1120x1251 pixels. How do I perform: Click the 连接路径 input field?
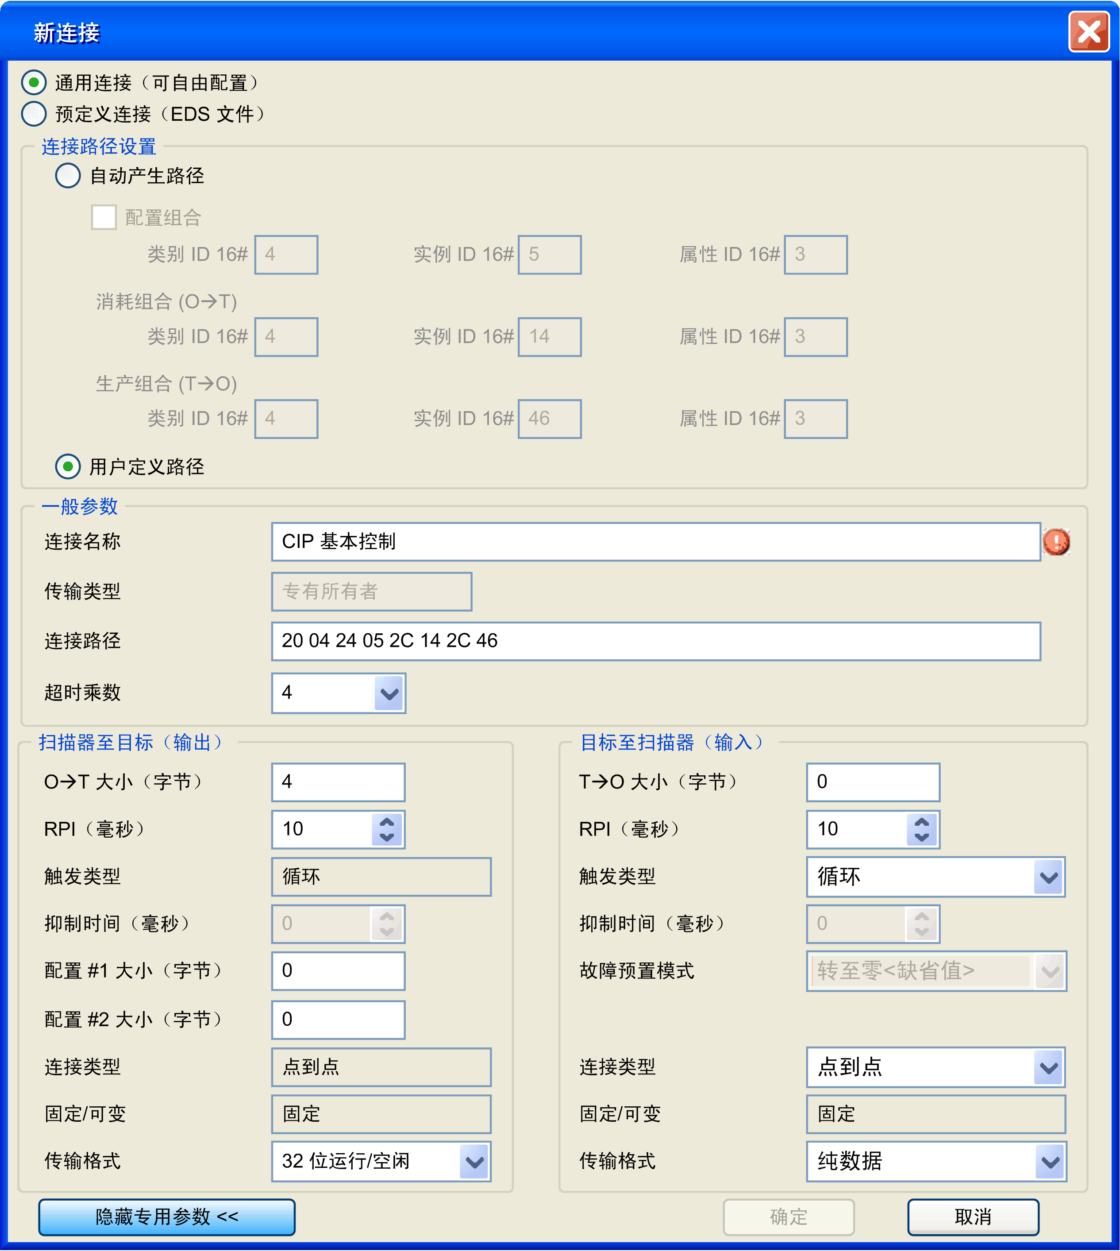[655, 641]
